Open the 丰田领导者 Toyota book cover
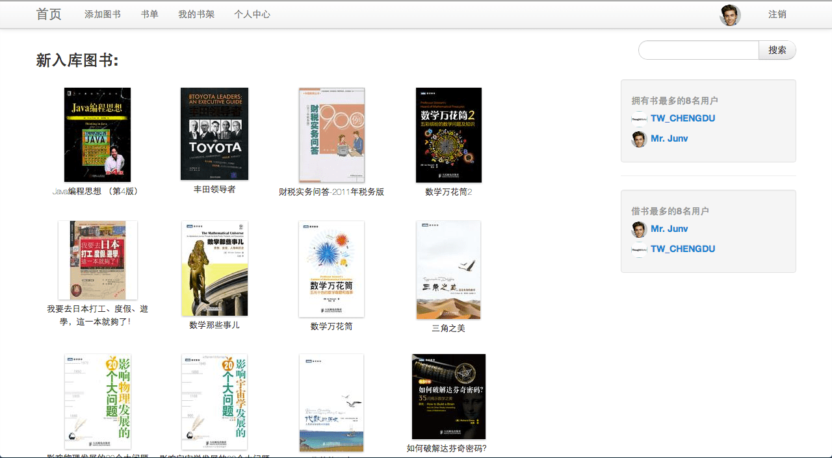 (x=214, y=134)
